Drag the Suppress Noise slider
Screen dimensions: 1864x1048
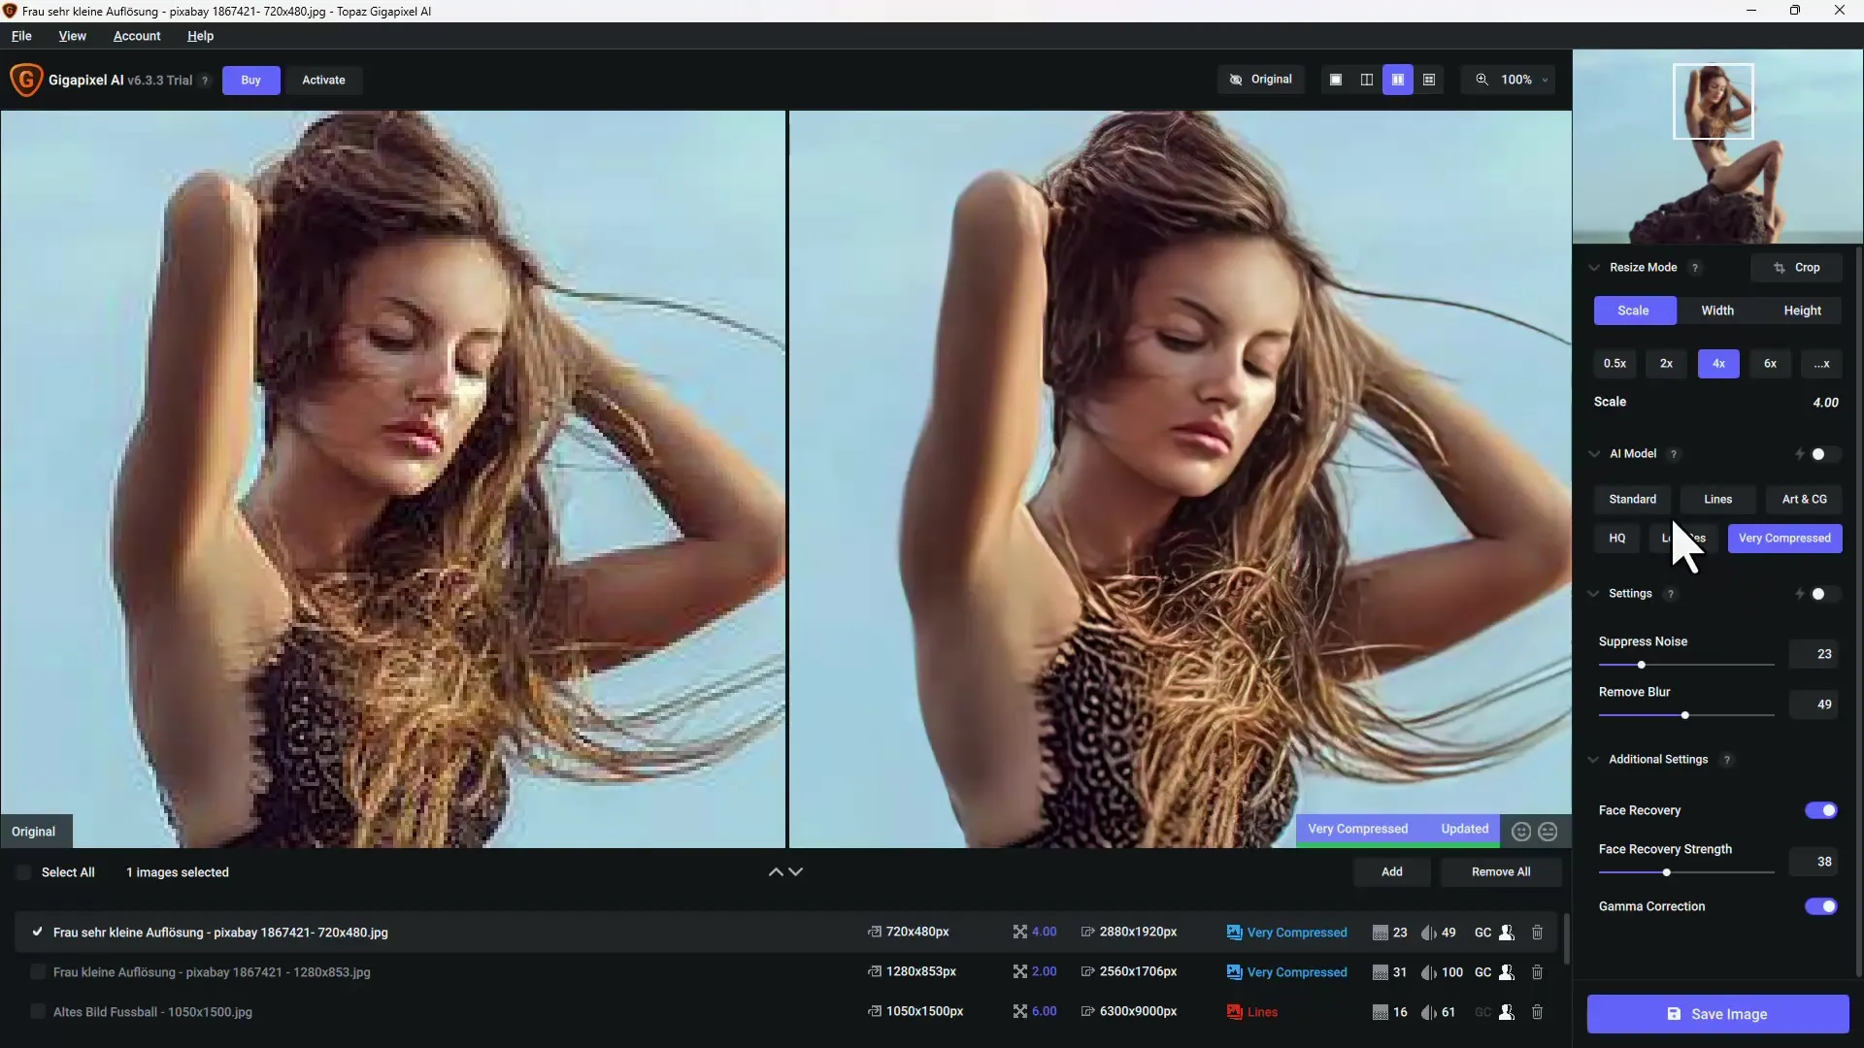(x=1642, y=663)
